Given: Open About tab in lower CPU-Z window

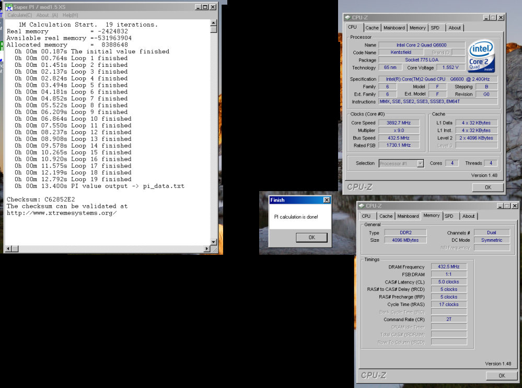Looking at the screenshot, I should [x=468, y=216].
